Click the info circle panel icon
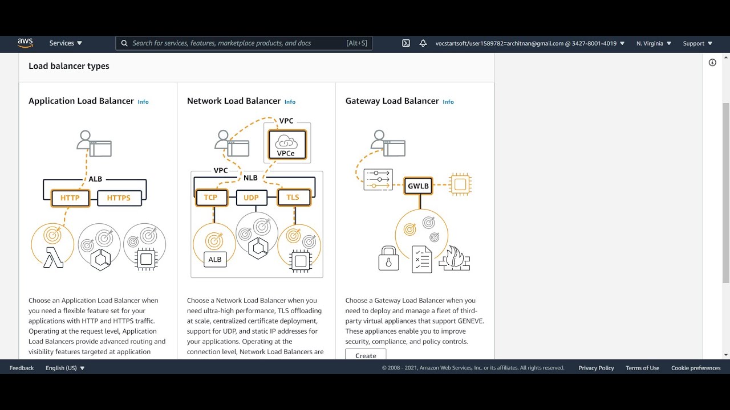The height and width of the screenshot is (410, 730). coord(712,63)
